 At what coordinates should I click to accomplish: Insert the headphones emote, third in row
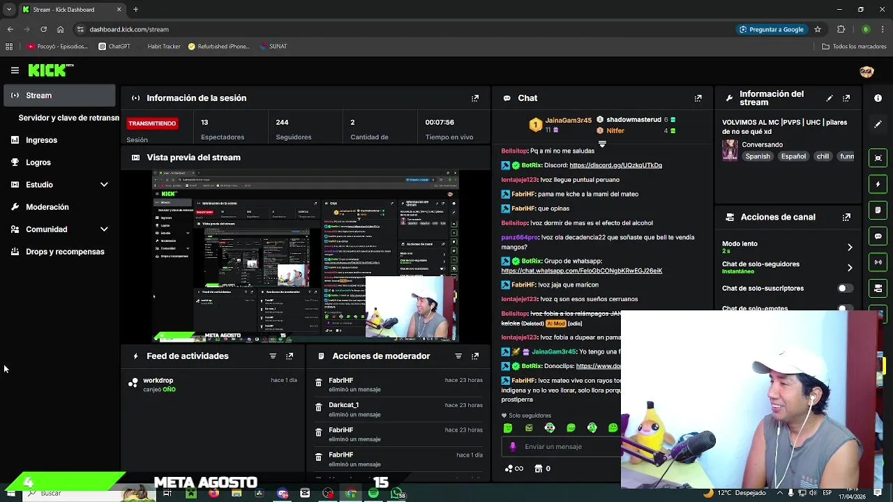pyautogui.click(x=550, y=427)
